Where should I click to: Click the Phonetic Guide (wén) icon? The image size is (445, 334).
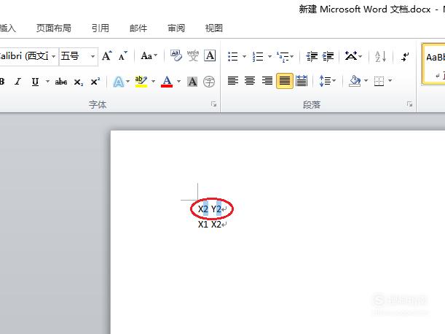pos(193,55)
